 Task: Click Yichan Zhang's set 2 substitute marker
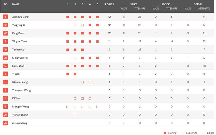coord(75,115)
